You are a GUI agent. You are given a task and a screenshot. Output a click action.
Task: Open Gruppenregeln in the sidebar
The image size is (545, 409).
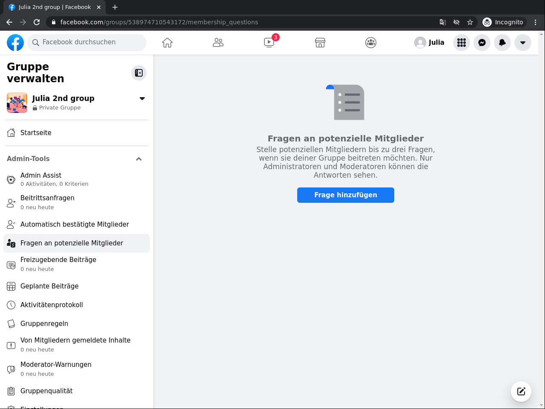click(x=77, y=324)
